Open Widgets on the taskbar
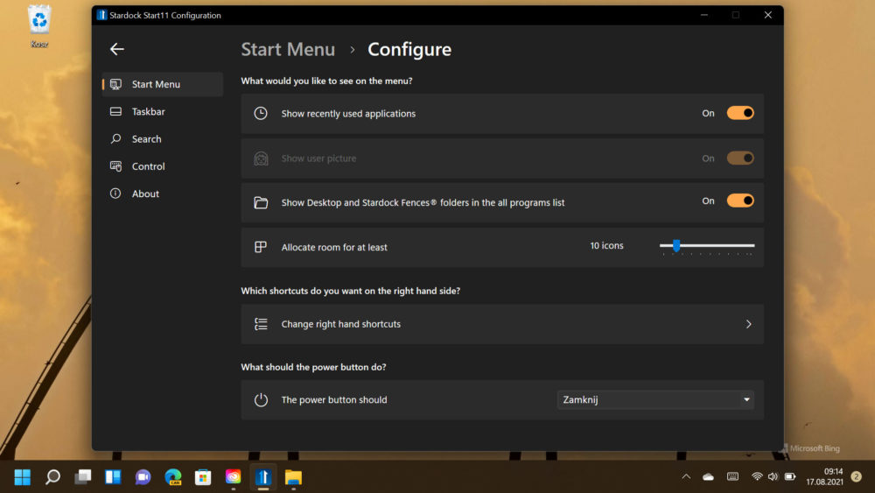875x493 pixels. [113, 477]
